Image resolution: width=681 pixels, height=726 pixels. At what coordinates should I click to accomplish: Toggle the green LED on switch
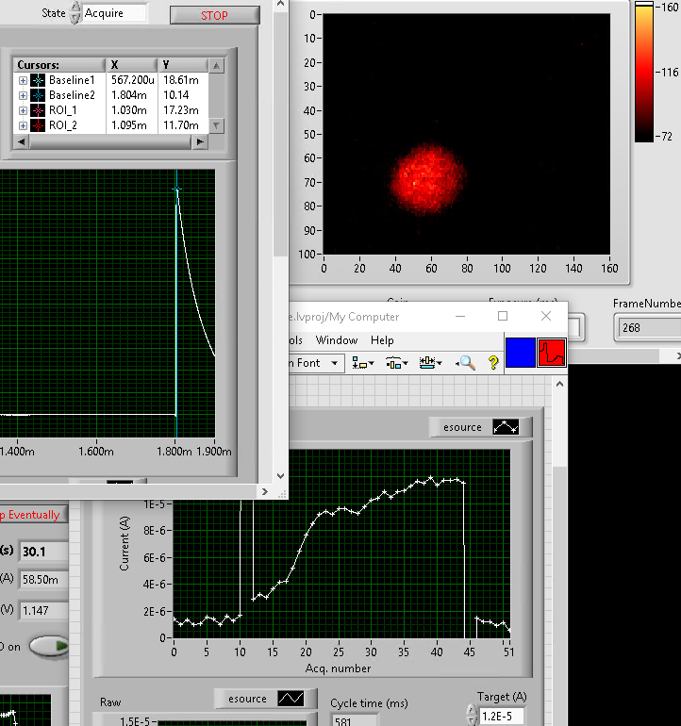49,647
